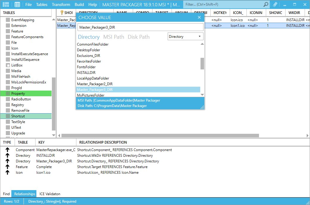Open the table grid view icon
This screenshot has height=205, width=310.
(x=17, y=4)
